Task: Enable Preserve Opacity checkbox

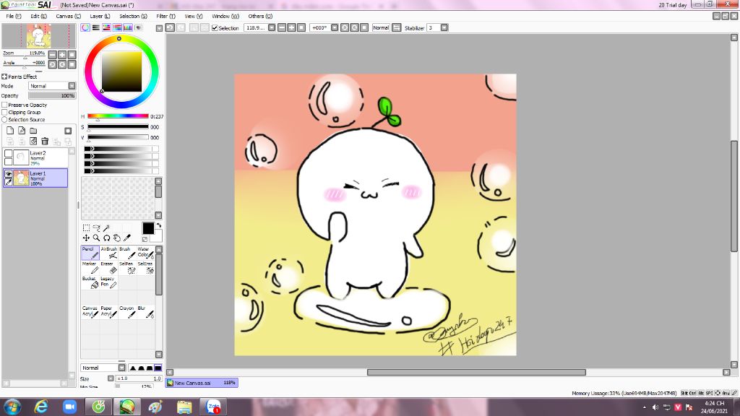Action: [4, 105]
